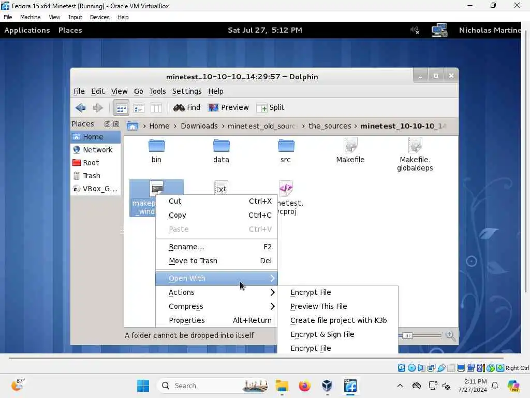
Task: Click the VirtualBox hard disk status icon
Action: point(401,368)
